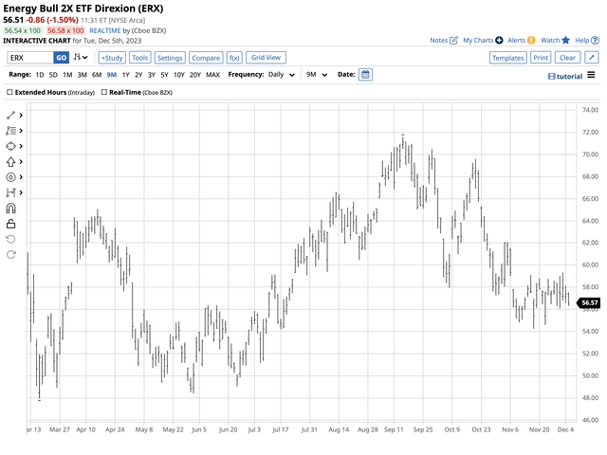Open the chart type bar-style selector

(81, 57)
